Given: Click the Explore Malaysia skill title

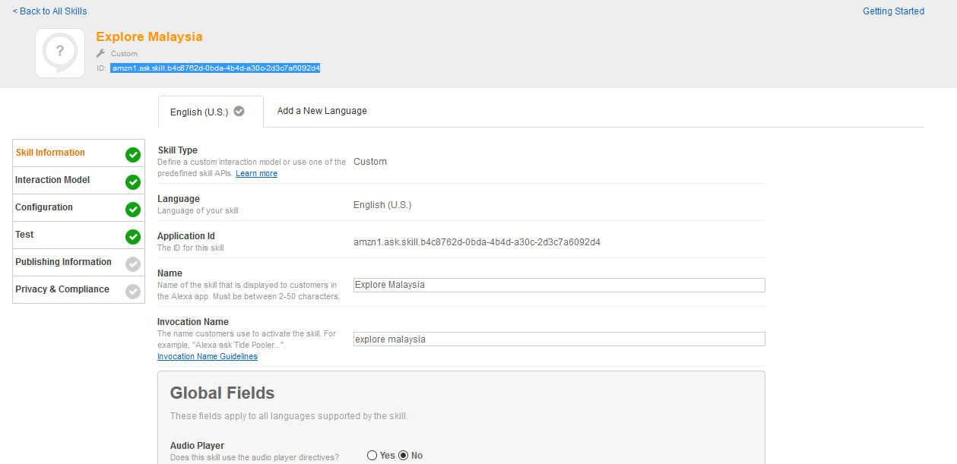Looking at the screenshot, I should point(149,36).
